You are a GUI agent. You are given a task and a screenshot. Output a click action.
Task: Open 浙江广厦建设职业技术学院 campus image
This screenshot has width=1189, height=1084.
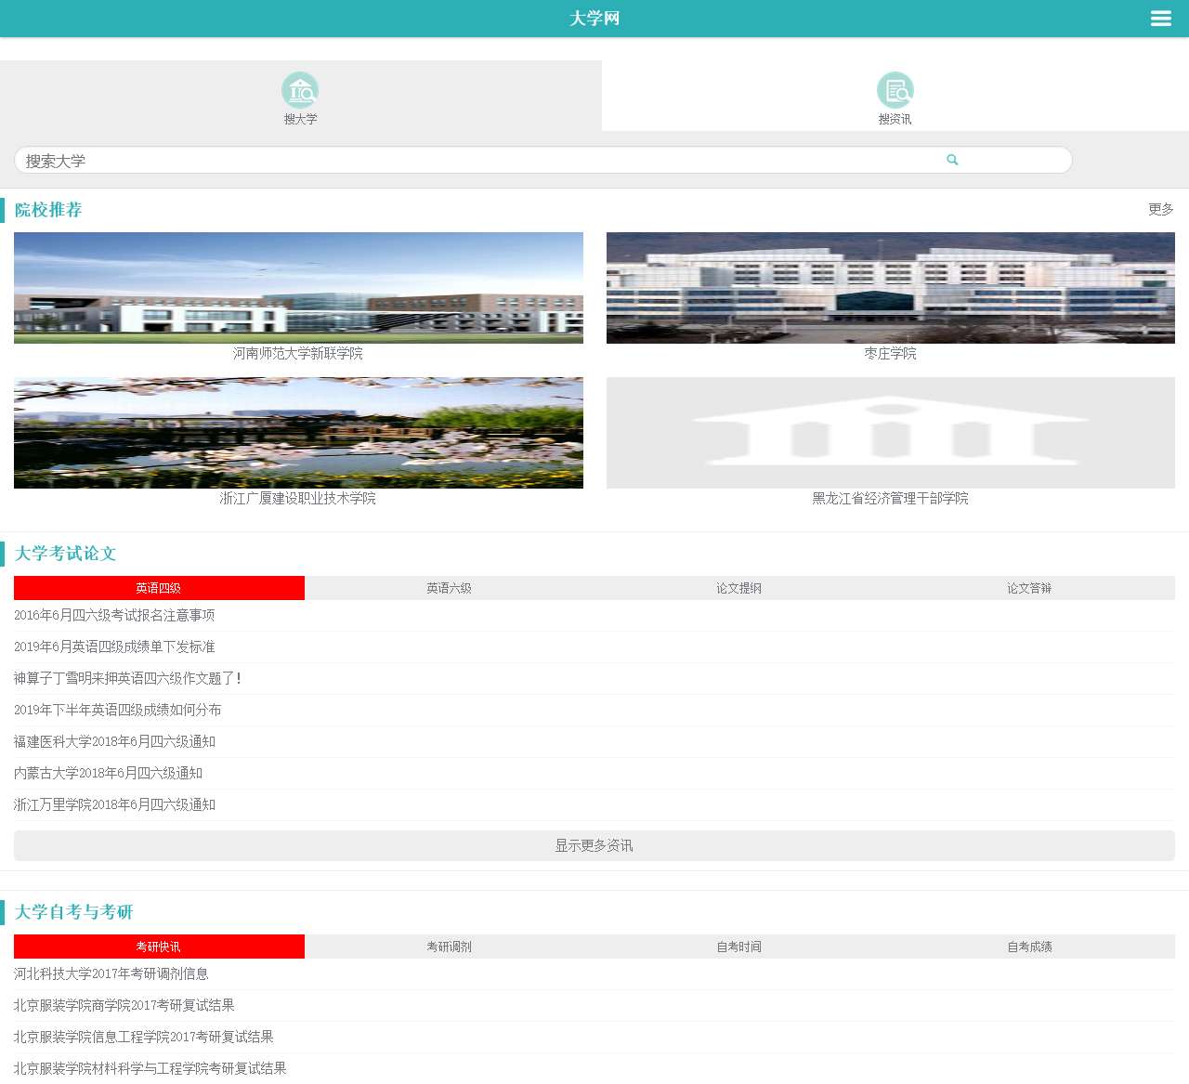coord(298,433)
